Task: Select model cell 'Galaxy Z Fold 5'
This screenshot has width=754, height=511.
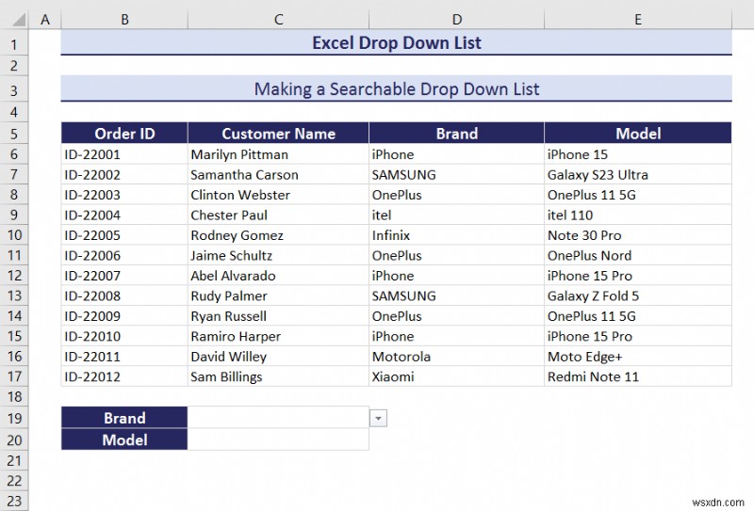Action: (638, 295)
